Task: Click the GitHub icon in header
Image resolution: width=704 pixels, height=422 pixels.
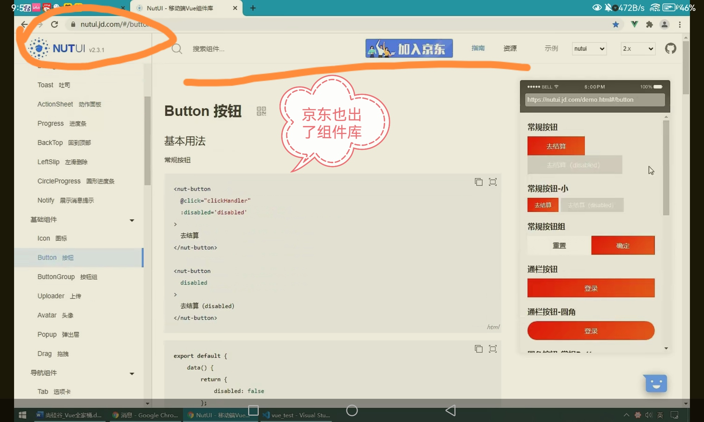Action: click(670, 48)
